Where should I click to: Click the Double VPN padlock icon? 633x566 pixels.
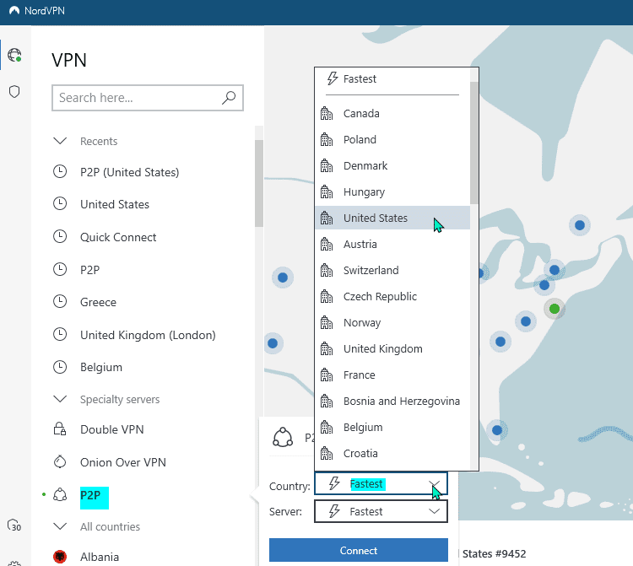(60, 429)
